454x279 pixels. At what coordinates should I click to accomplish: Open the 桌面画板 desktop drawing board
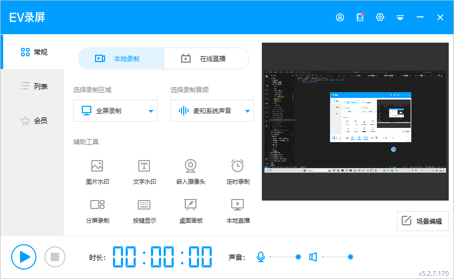click(x=191, y=210)
